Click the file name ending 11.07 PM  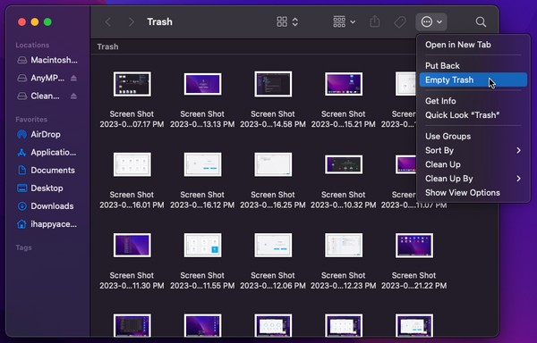(x=413, y=205)
